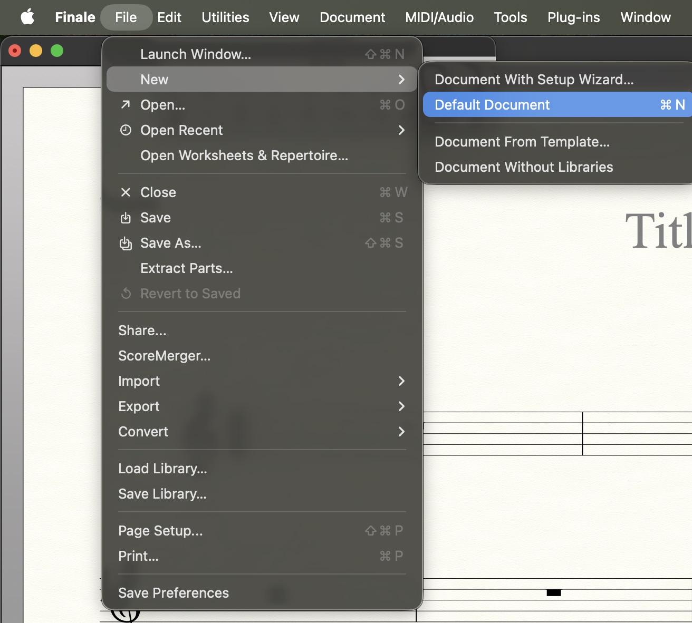Choose Document From Template option
The width and height of the screenshot is (692, 623).
click(522, 142)
